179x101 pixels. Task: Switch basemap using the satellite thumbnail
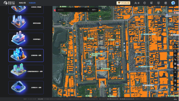[175, 89]
